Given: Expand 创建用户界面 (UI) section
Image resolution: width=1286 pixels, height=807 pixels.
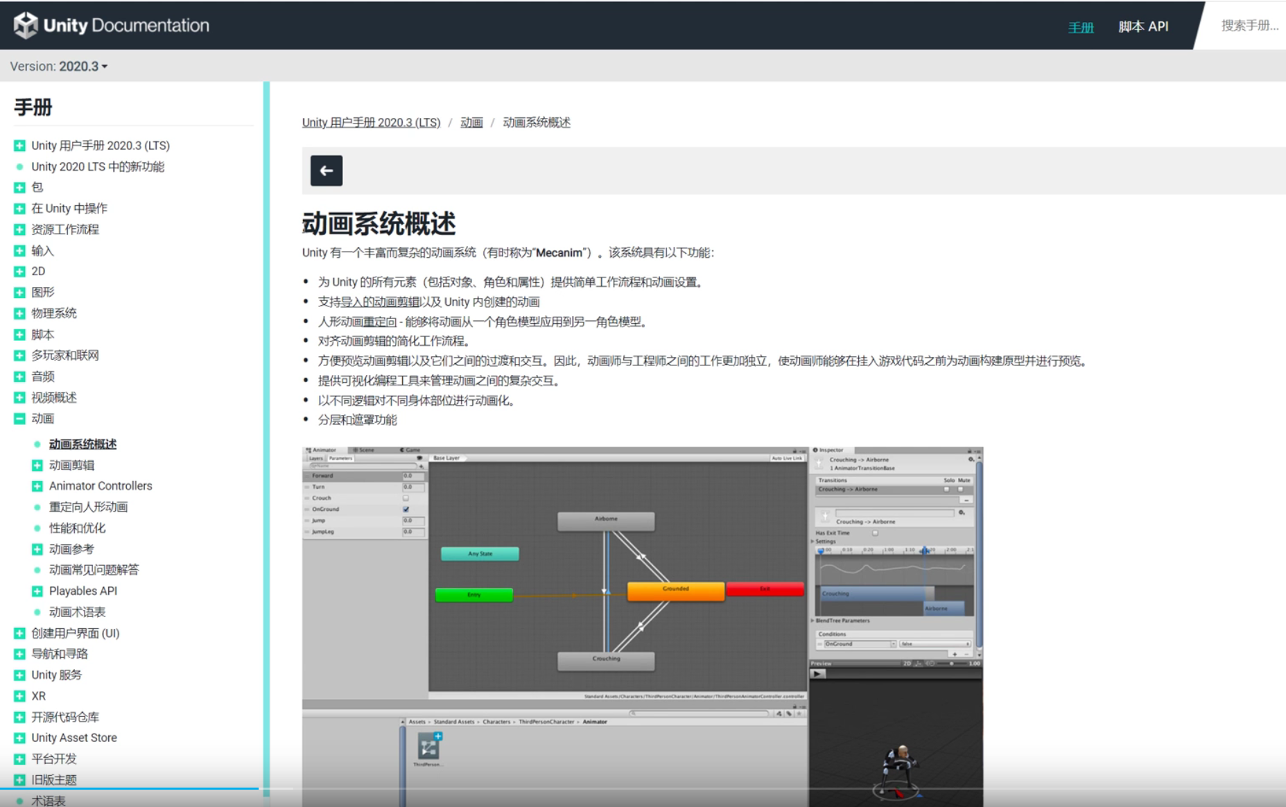Looking at the screenshot, I should click(19, 633).
